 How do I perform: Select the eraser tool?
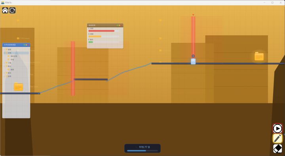[x=277, y=148]
